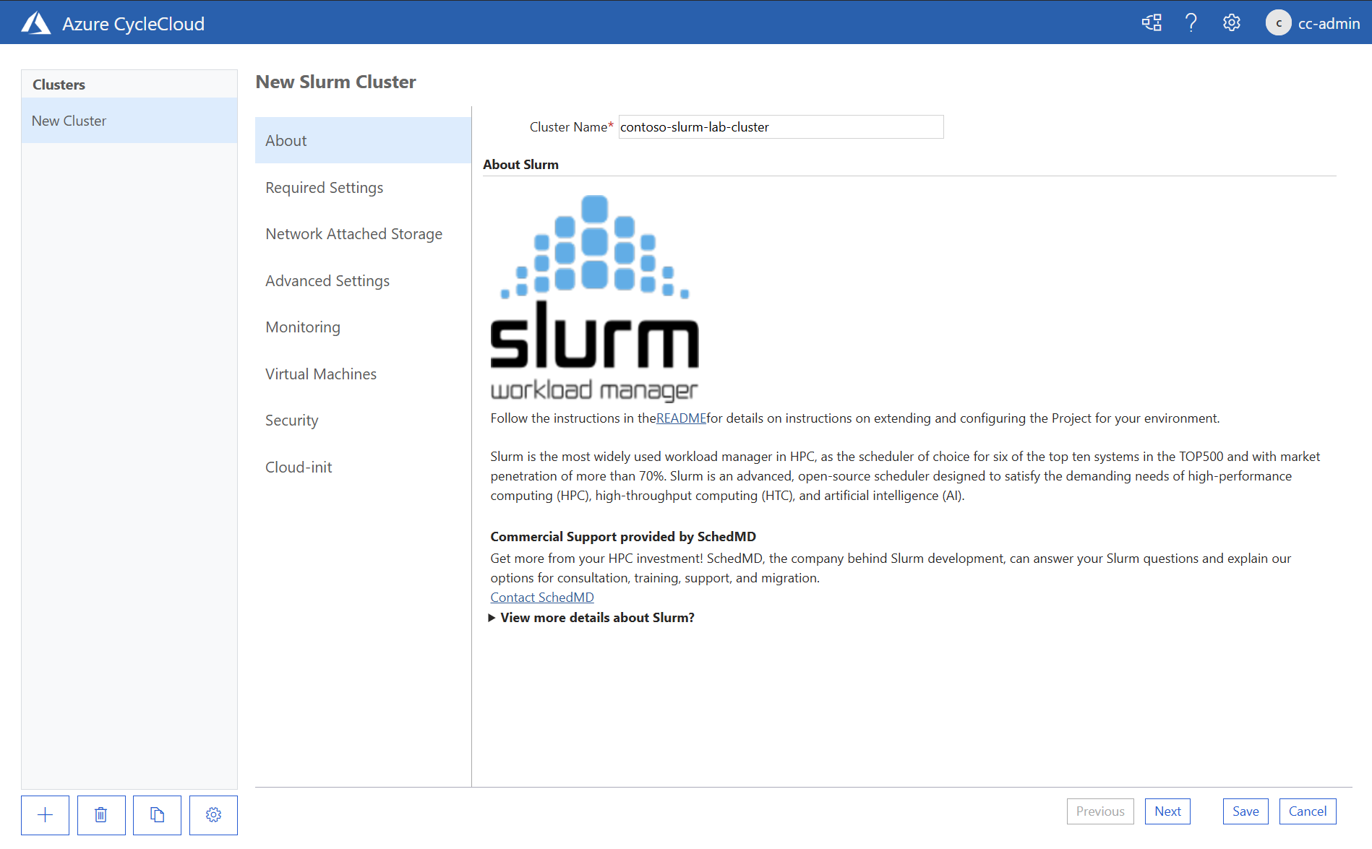The image size is (1372, 849).
Task: Open Network Attached Storage section
Action: (363, 233)
